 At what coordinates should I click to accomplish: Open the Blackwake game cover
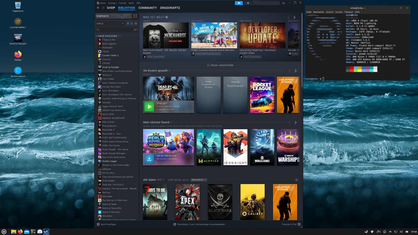point(220,202)
